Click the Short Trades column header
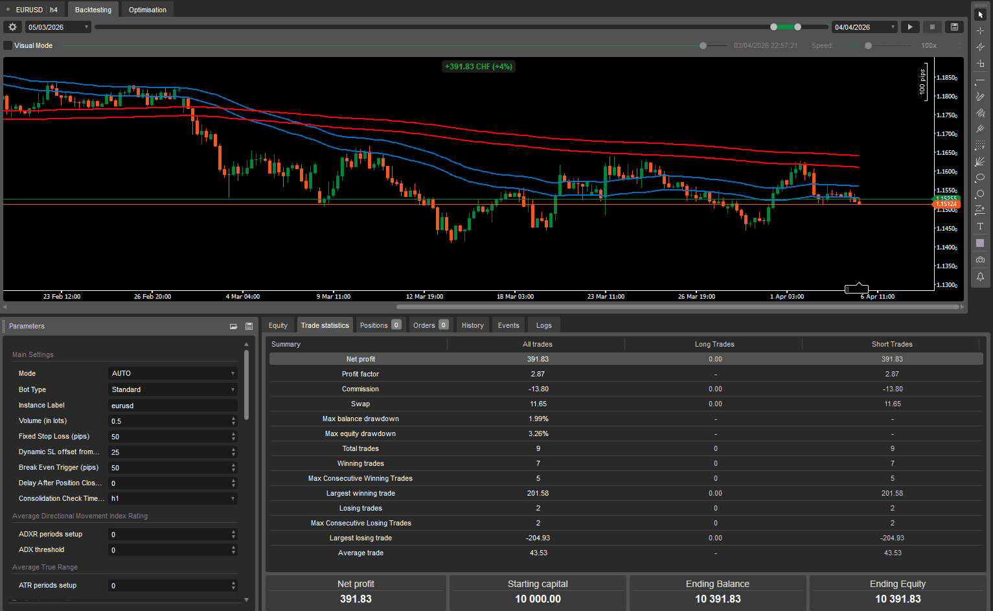The height and width of the screenshot is (611, 993). pyautogui.click(x=892, y=344)
